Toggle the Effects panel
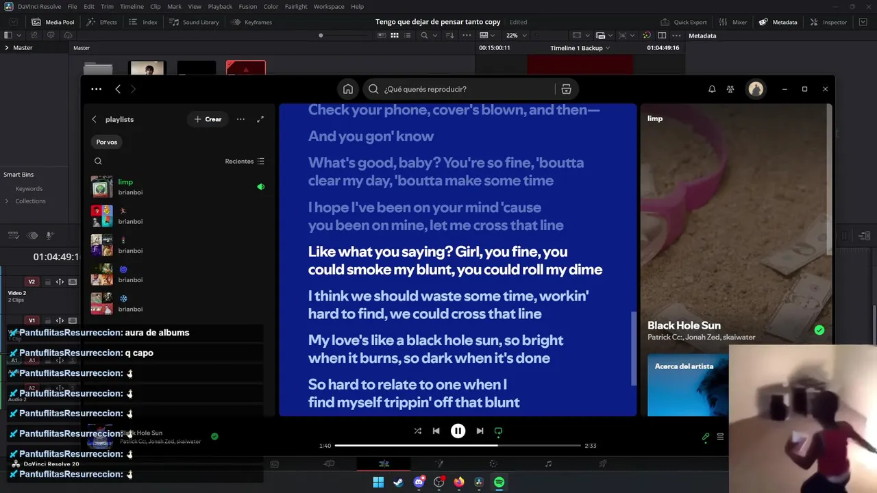This screenshot has width=877, height=493. click(x=101, y=22)
